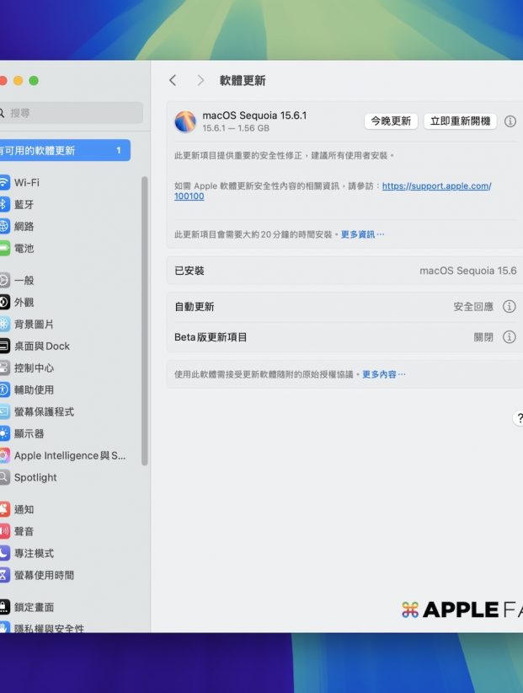Open 自動更新 info options

509,307
